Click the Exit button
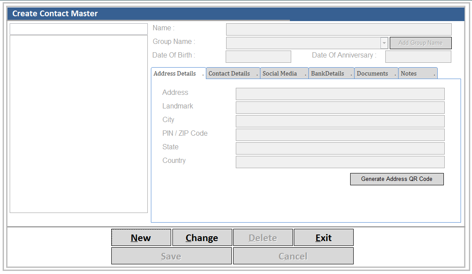The image size is (472, 274). [x=323, y=238]
